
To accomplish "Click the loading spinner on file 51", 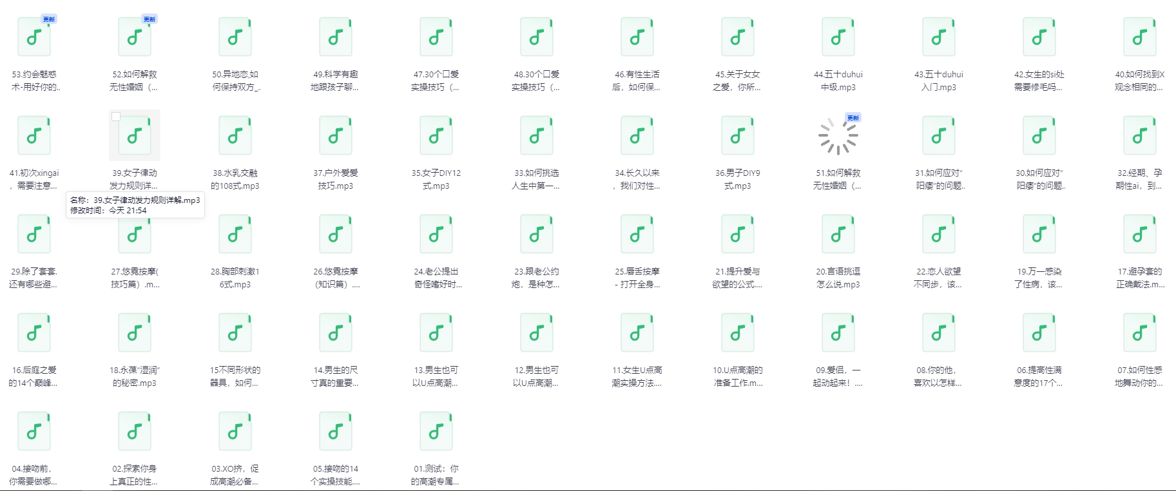I will pos(838,136).
